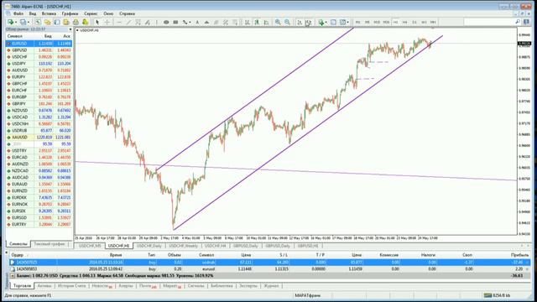
Task: Click the New Chart toolbar icon
Action: (11, 23)
